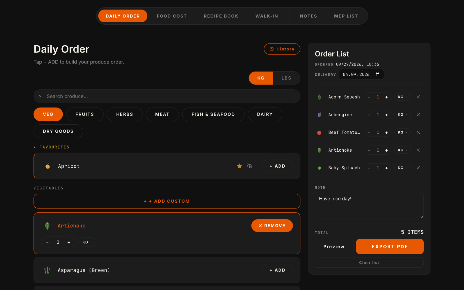Select the Dry Goods category filter
The image size is (464, 290).
[x=58, y=131]
